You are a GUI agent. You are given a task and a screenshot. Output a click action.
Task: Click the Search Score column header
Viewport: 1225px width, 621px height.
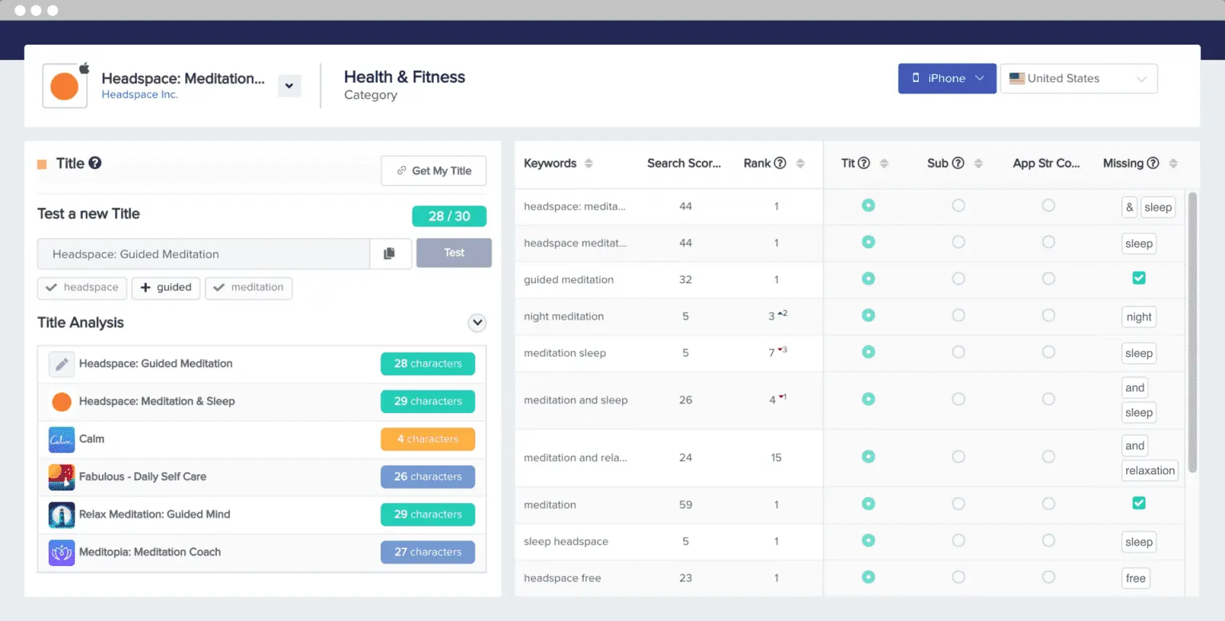pyautogui.click(x=684, y=163)
